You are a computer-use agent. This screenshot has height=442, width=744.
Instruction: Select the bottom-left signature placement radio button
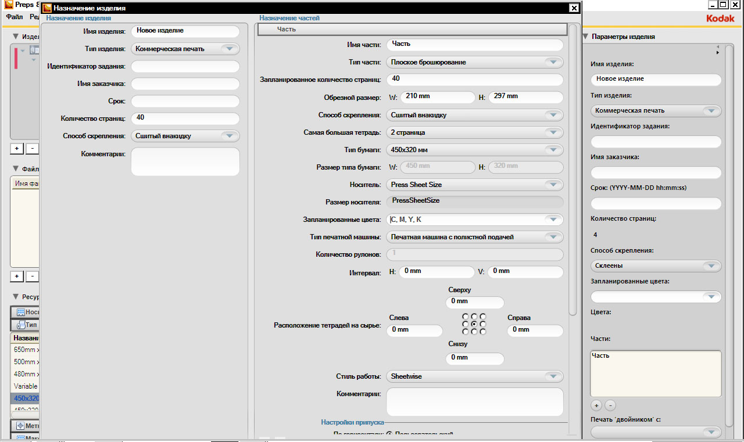(466, 332)
